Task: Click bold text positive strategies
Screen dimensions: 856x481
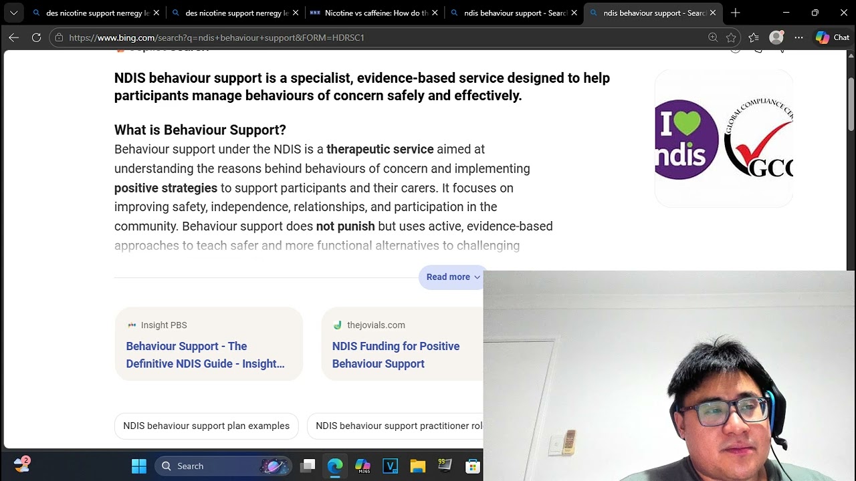Action: (166, 188)
